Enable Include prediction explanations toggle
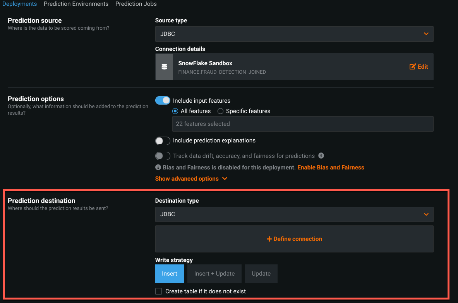The image size is (458, 303). (x=163, y=141)
